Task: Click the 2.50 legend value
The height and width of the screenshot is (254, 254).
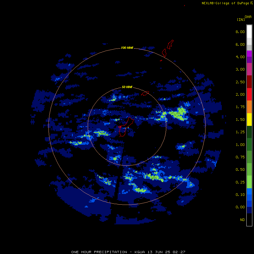Action: click(240, 82)
